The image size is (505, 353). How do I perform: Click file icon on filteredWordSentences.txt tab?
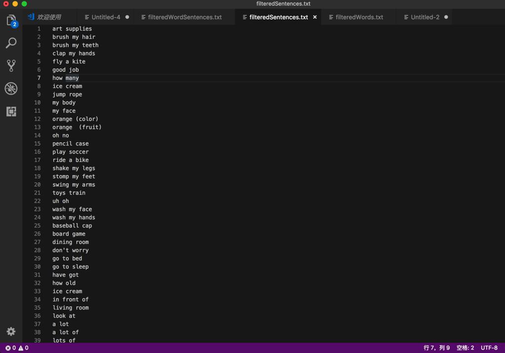[144, 17]
